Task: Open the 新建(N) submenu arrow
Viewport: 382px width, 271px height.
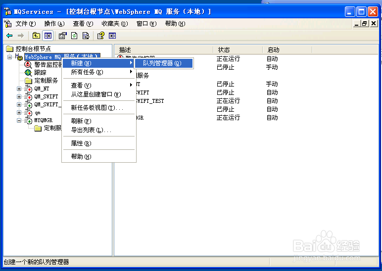Action: (x=131, y=63)
